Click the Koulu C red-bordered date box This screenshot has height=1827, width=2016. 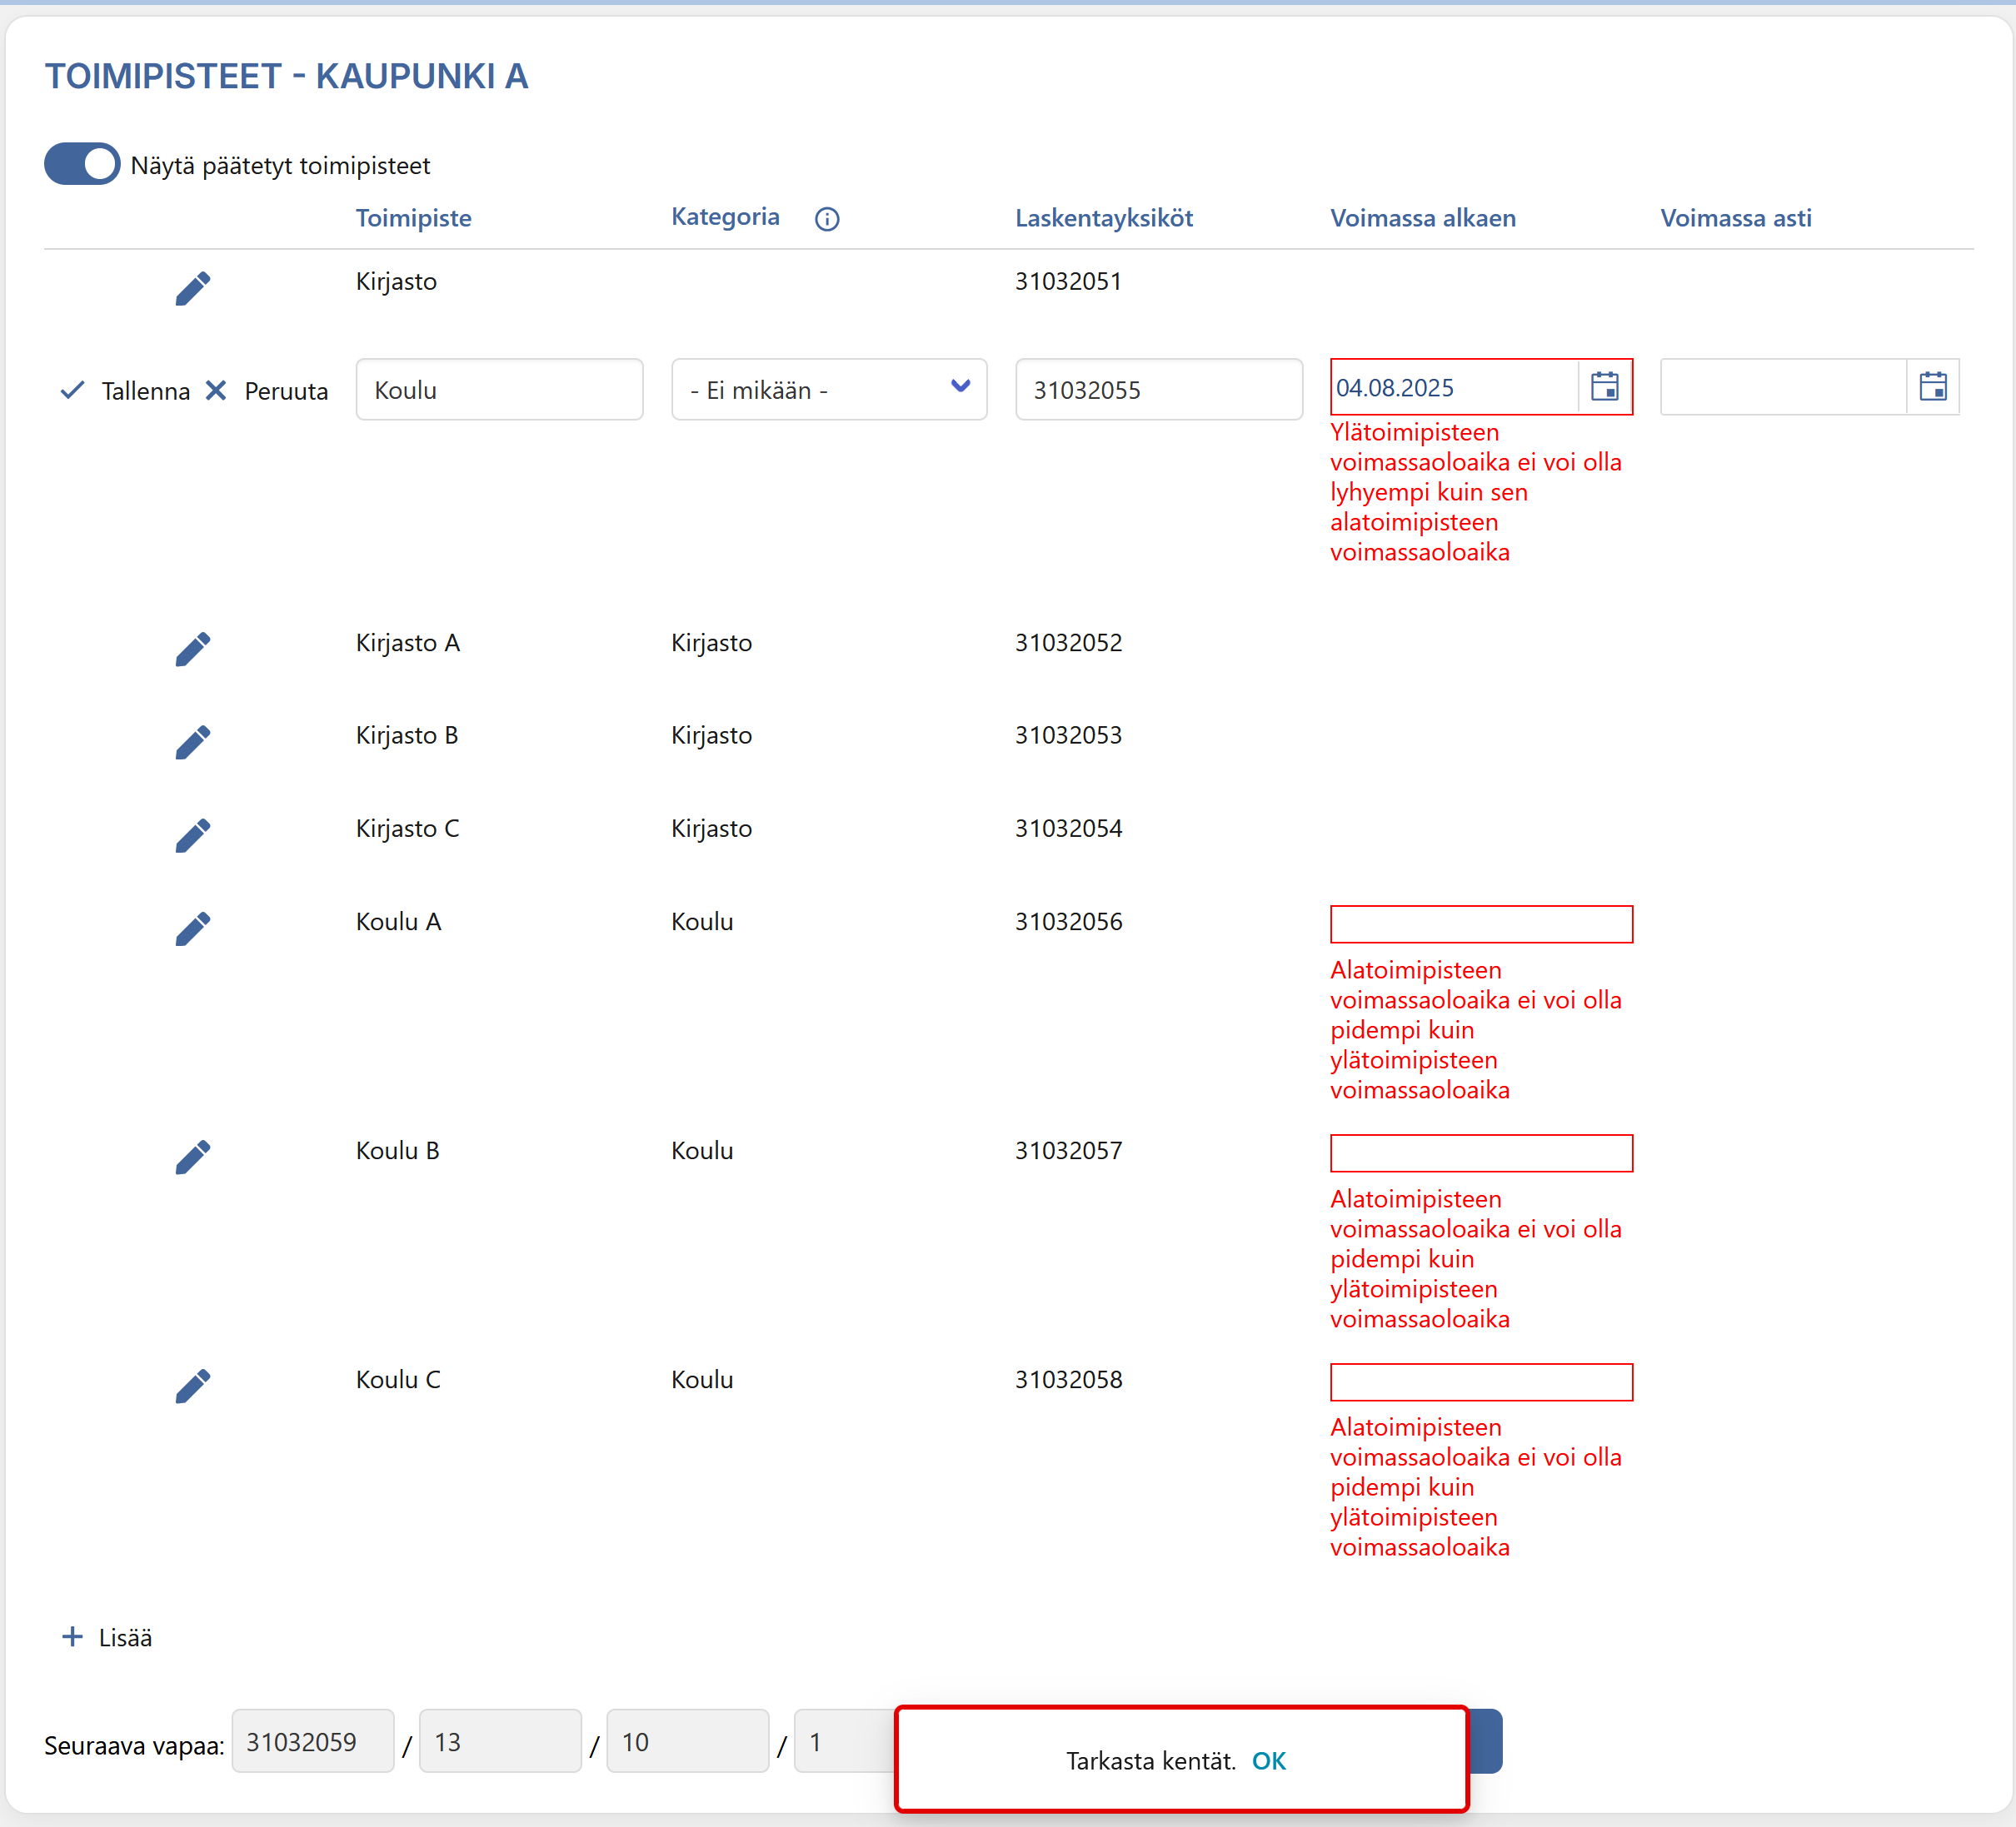click(x=1481, y=1381)
